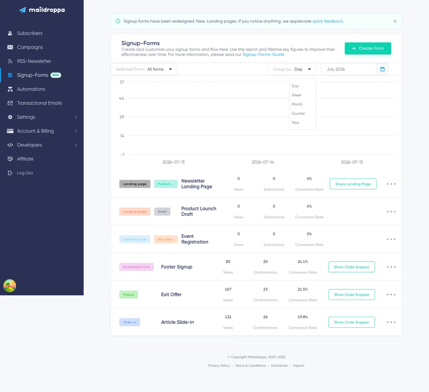Click the info icon in the banner
This screenshot has width=429, height=392.
pos(118,21)
